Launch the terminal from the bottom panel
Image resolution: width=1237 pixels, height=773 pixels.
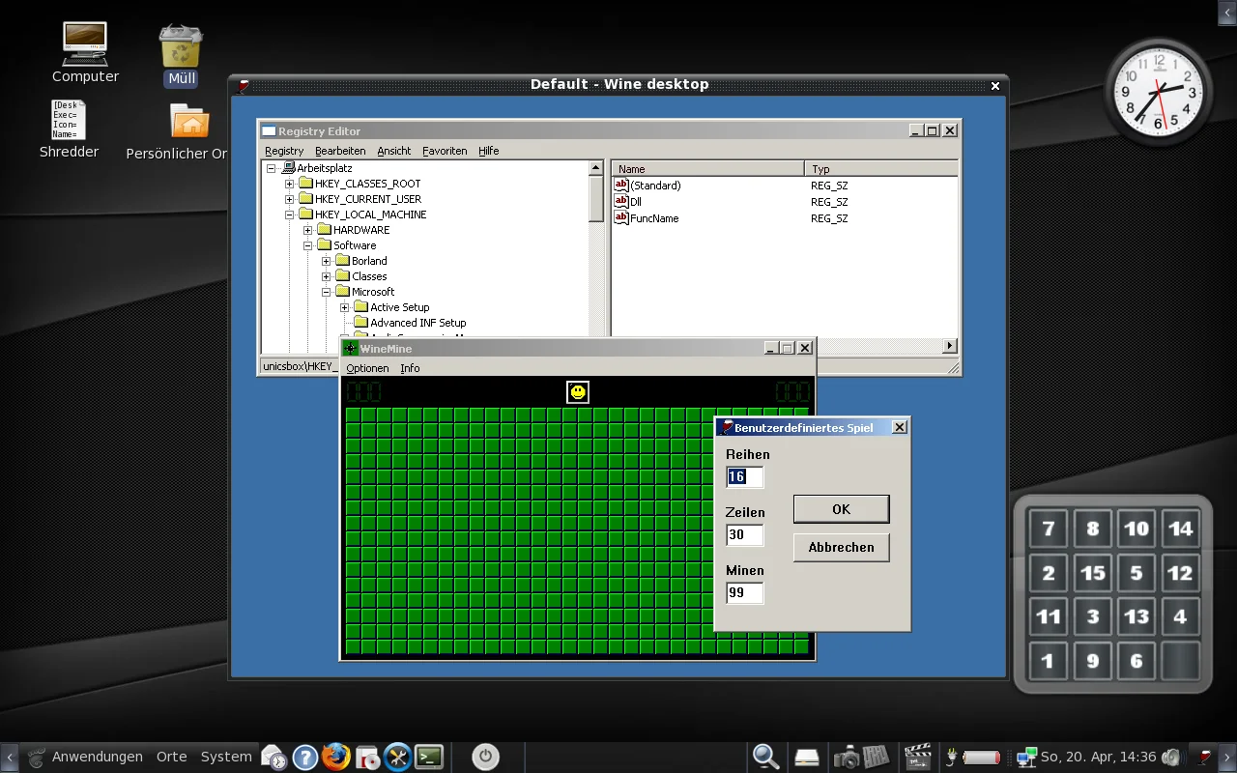[429, 757]
